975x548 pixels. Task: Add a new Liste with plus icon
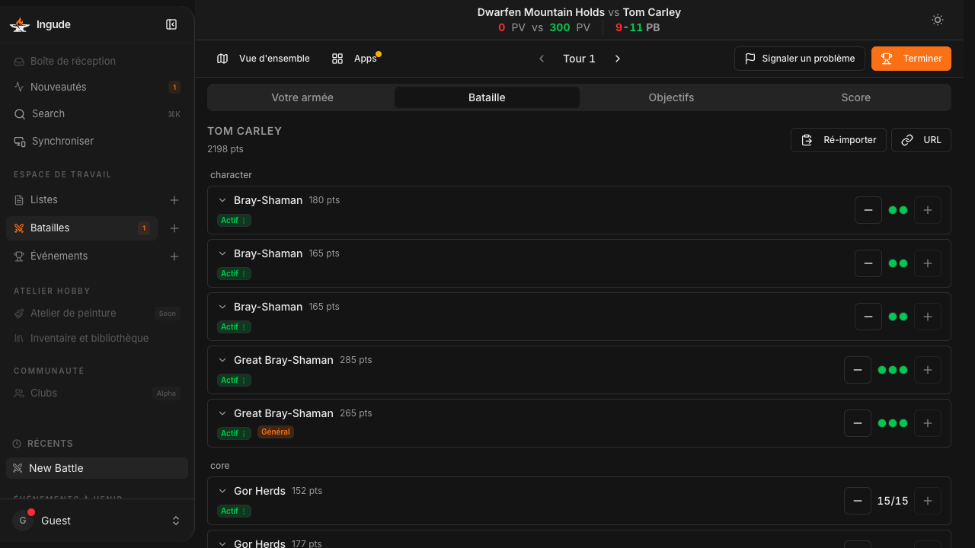point(174,200)
